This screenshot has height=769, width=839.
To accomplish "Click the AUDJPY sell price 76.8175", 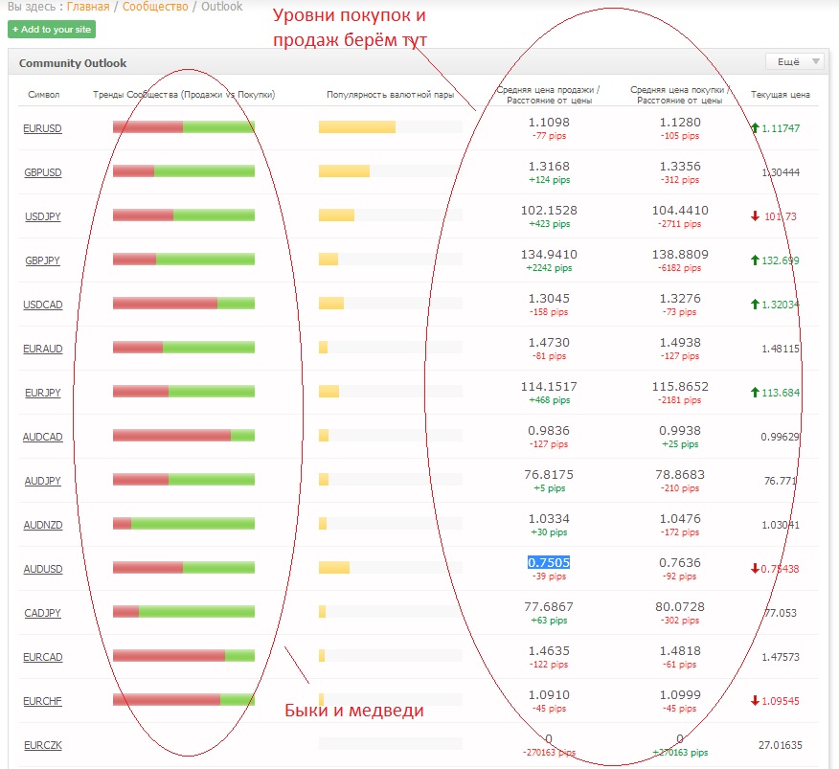I will [x=549, y=475].
